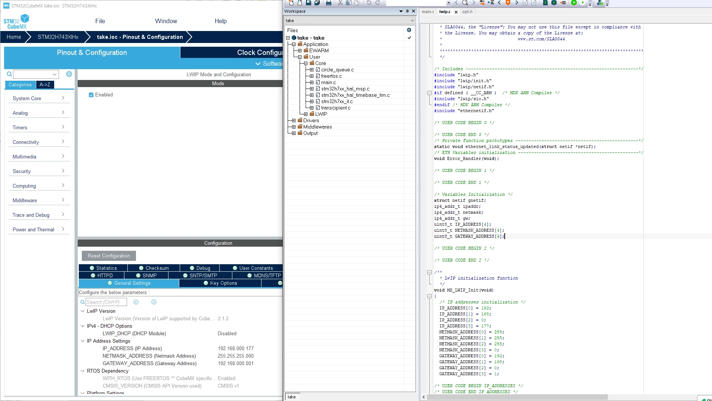Switch to the A->Z view button
Viewport: 712px width, 401px height.
click(45, 85)
